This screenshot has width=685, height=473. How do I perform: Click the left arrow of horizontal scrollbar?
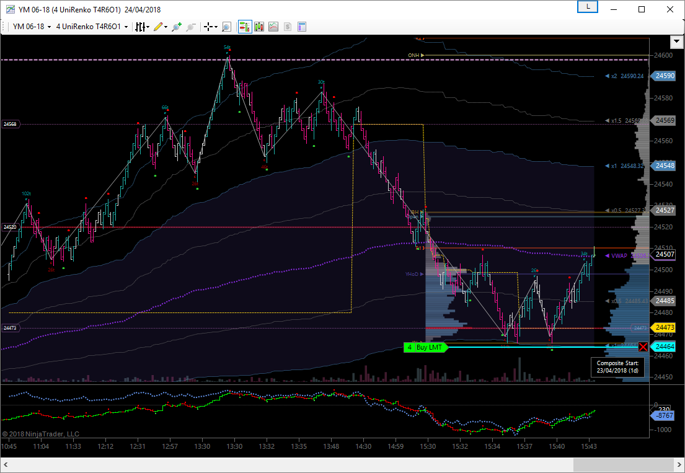[x=5, y=465]
